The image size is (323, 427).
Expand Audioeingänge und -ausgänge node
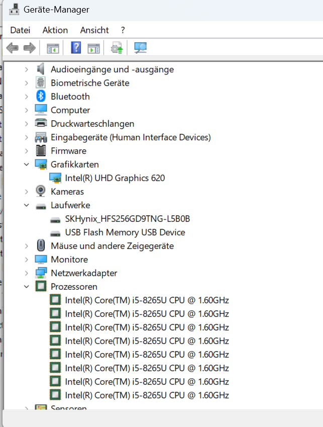click(x=27, y=69)
